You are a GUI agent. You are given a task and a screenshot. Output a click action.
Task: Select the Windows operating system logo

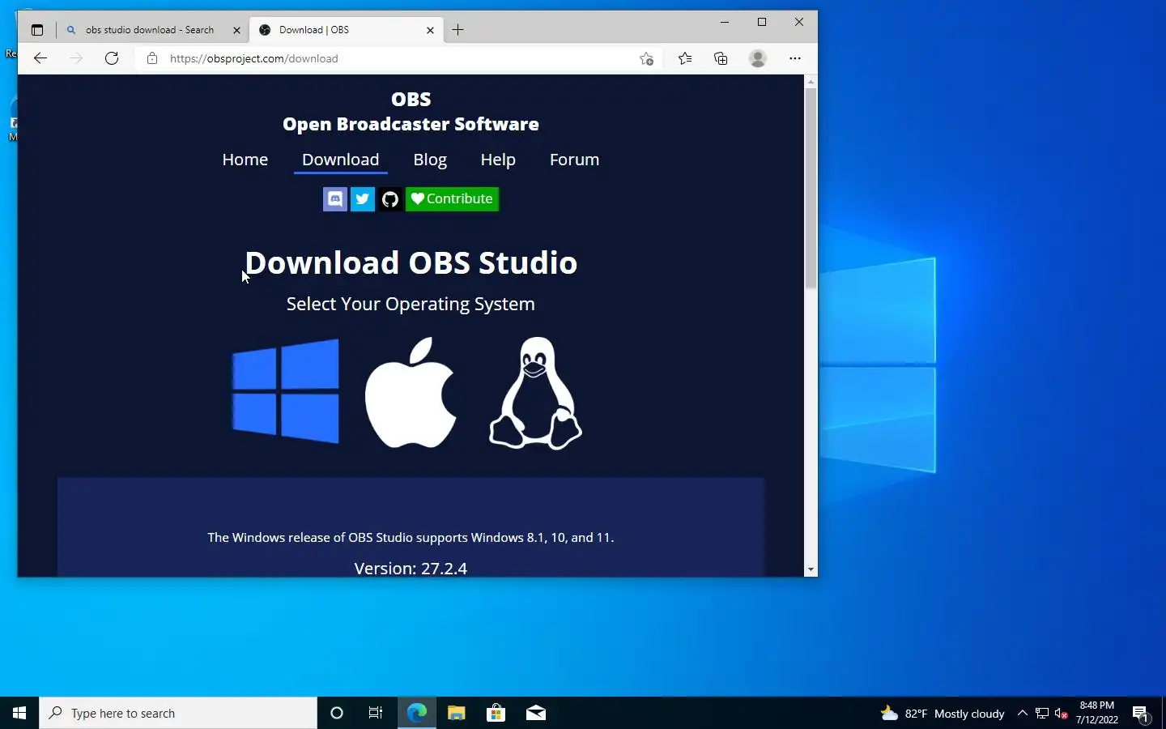pos(285,391)
